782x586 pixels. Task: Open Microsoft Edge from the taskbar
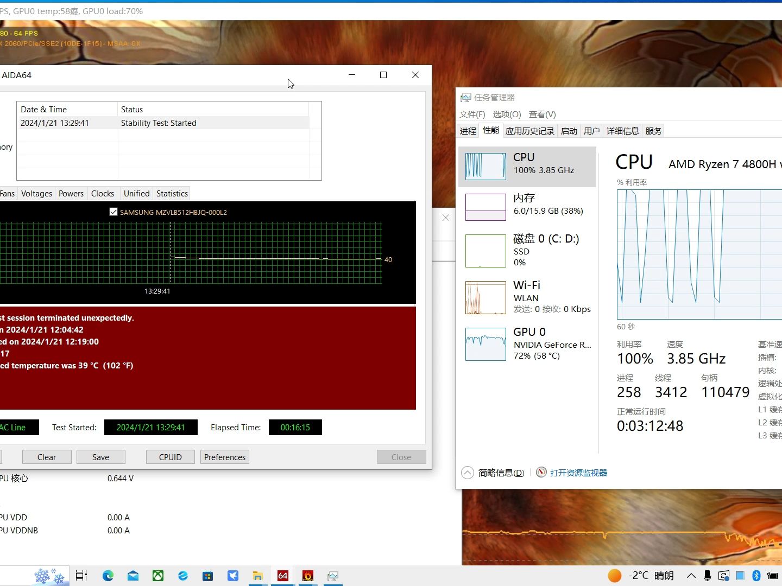point(108,576)
